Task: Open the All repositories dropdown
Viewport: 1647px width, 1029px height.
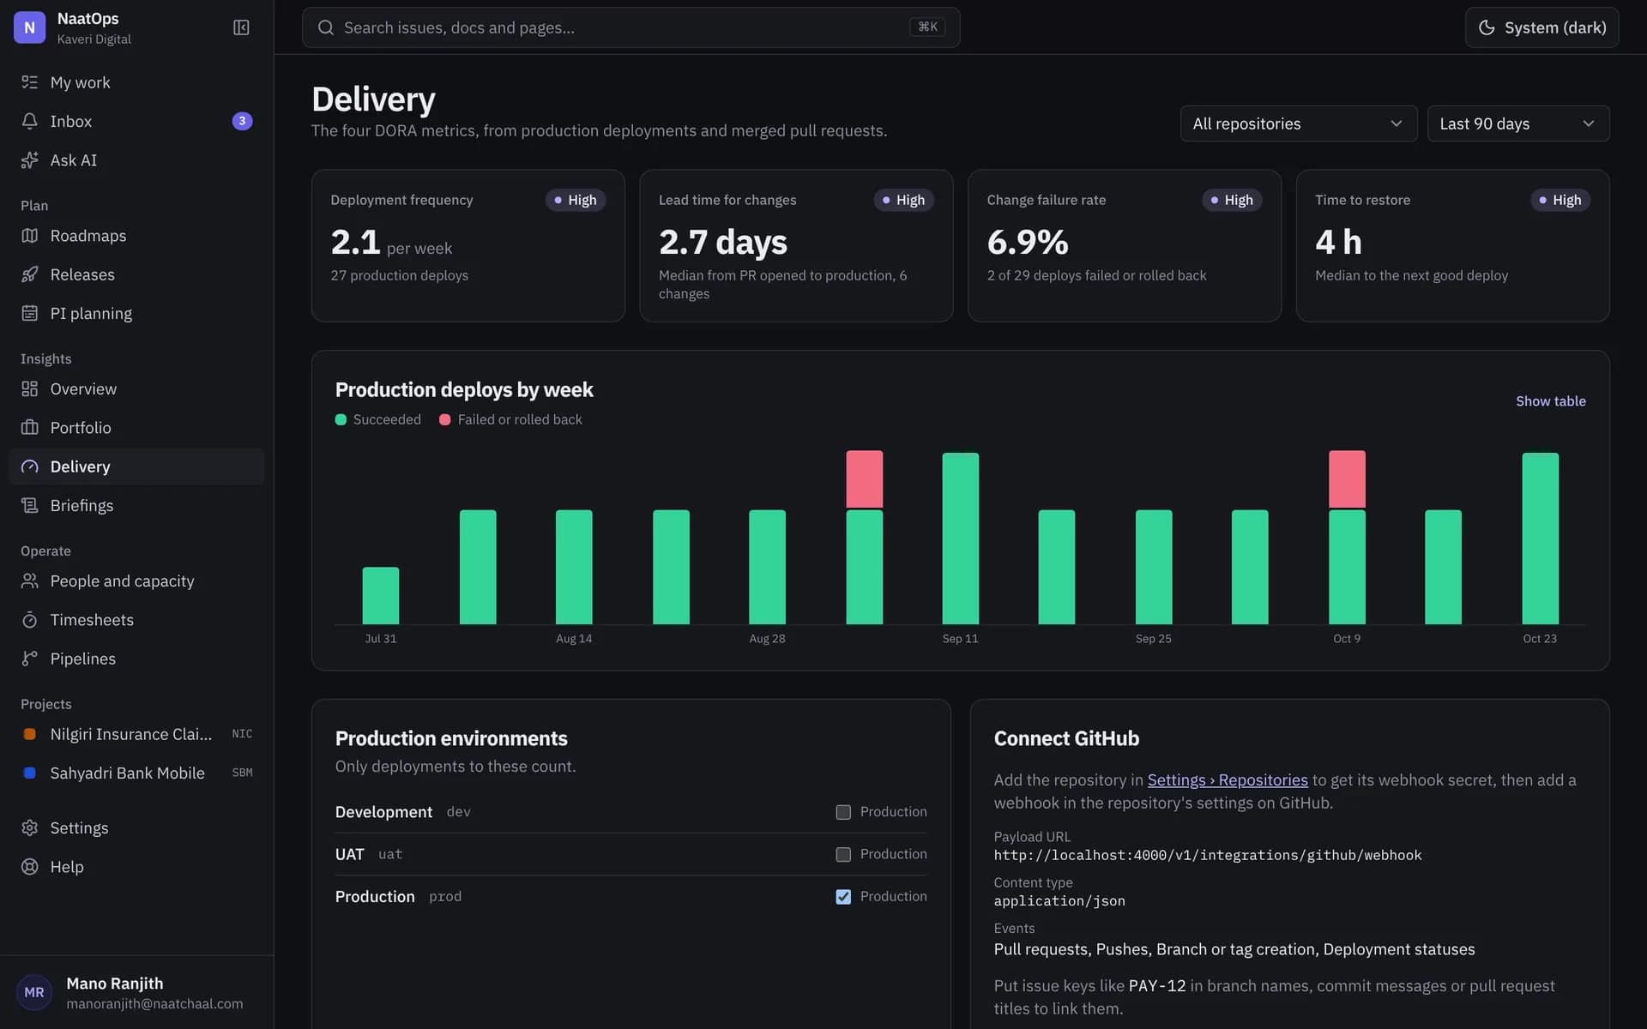Action: (x=1298, y=123)
